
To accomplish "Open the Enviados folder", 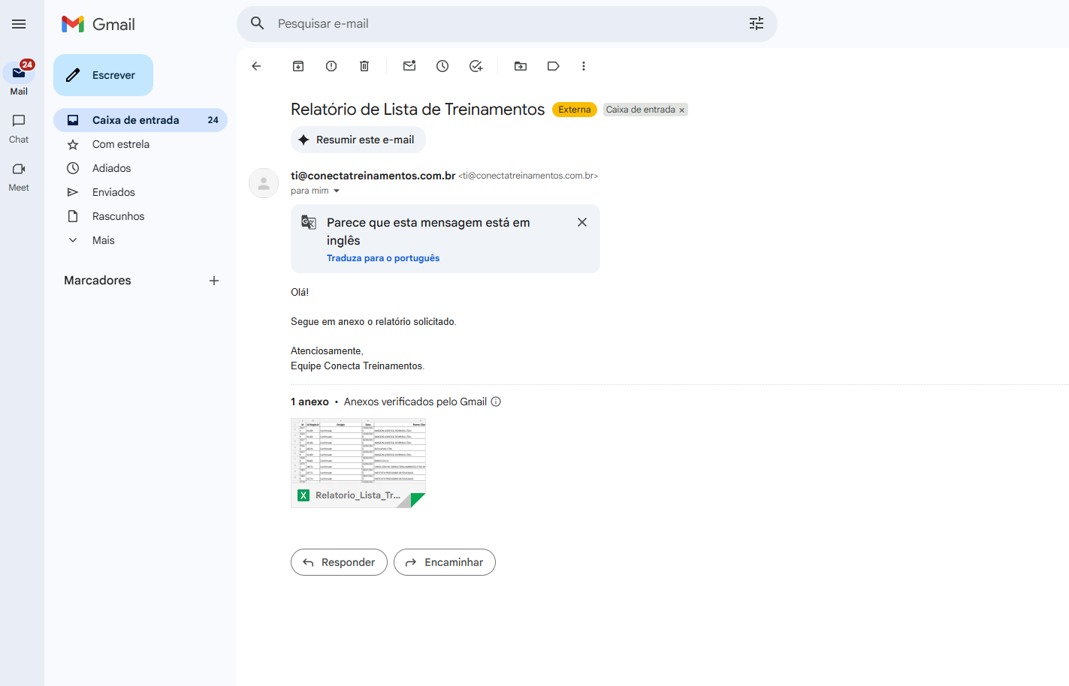I will (113, 192).
